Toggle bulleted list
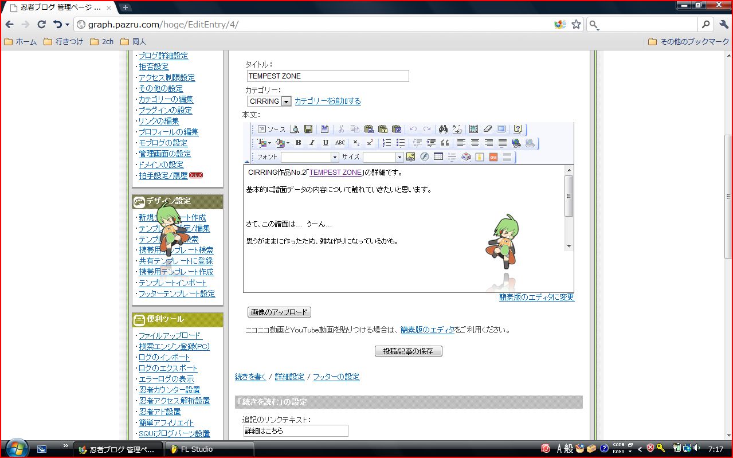 click(x=401, y=143)
